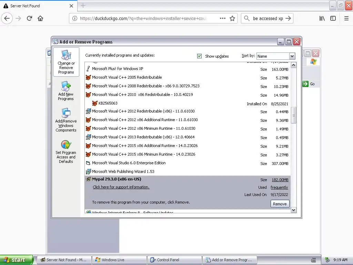This screenshot has width=353, height=265.
Task: Switch to Control Panel taskbar item
Action: pos(174,260)
